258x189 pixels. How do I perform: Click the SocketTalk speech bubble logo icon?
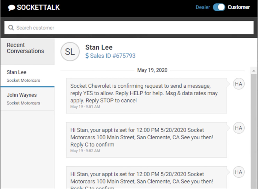(12, 8)
